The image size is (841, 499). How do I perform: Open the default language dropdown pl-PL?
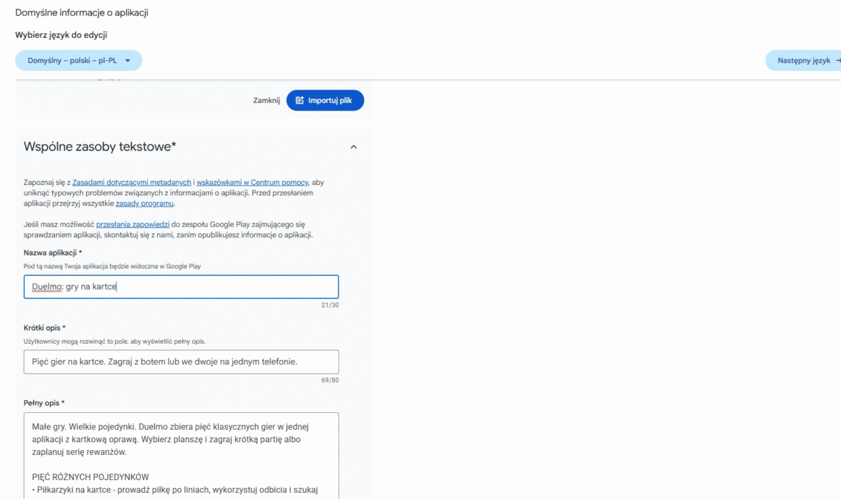pos(78,61)
